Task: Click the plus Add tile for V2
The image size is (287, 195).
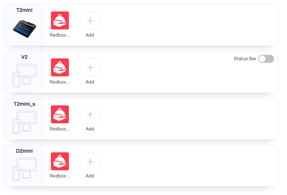Action: (x=90, y=67)
